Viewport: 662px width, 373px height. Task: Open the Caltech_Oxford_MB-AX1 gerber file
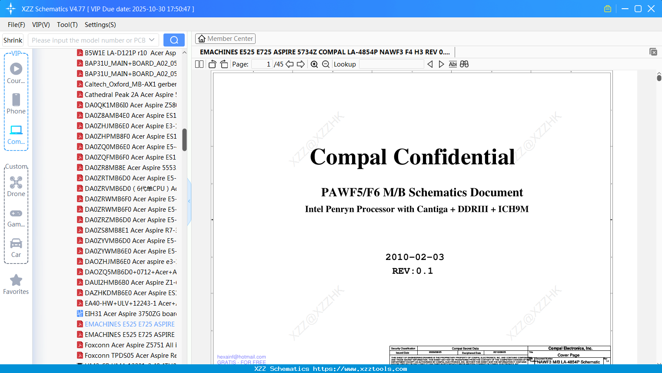(126, 84)
